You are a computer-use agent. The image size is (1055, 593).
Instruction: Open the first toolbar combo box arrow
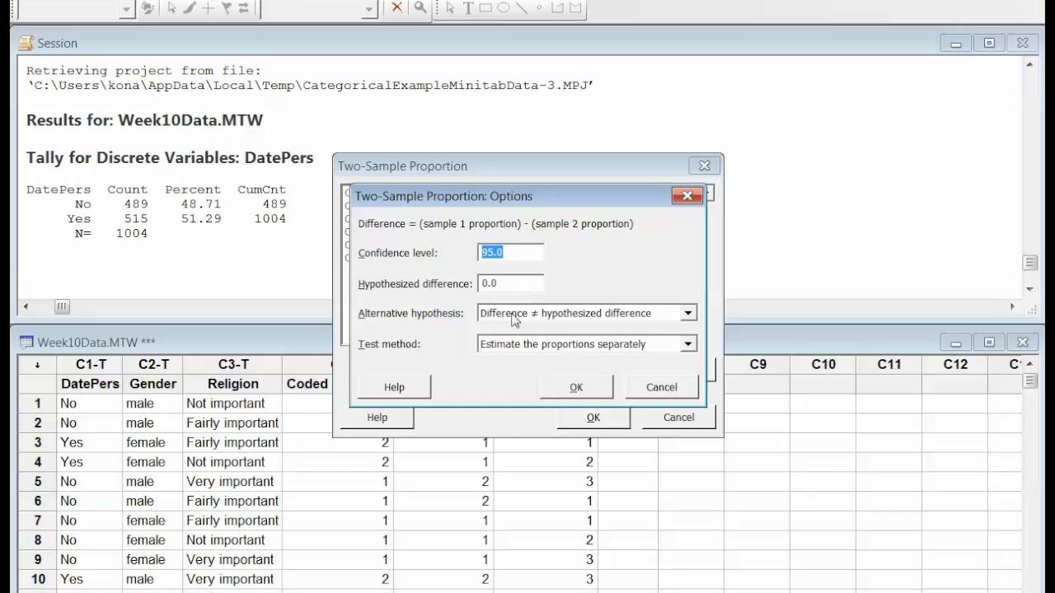[125, 8]
